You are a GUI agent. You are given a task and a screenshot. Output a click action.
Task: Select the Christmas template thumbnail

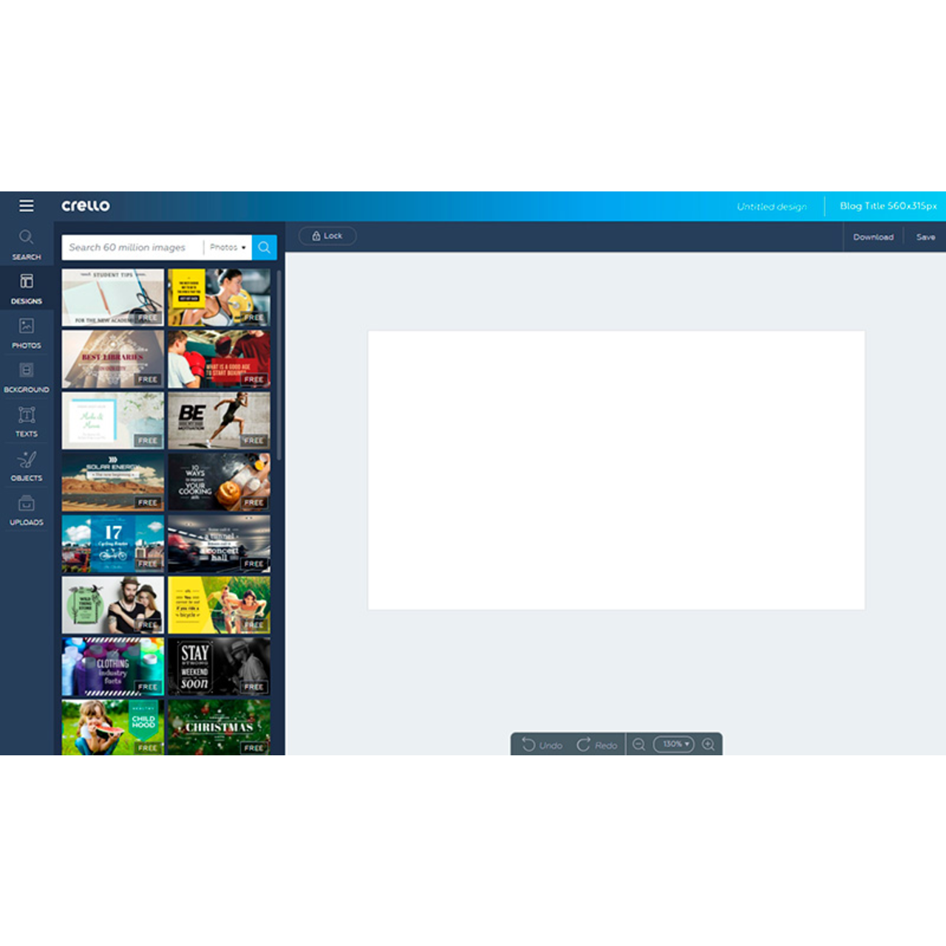pos(219,728)
